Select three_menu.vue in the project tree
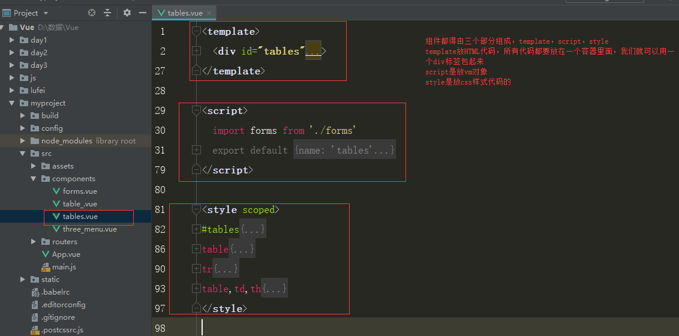The height and width of the screenshot is (336, 679). click(x=89, y=229)
